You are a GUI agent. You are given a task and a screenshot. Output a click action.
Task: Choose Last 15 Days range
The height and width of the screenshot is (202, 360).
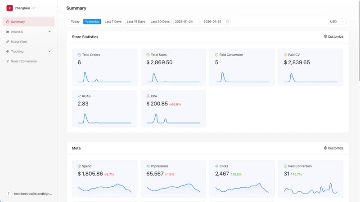coord(136,22)
